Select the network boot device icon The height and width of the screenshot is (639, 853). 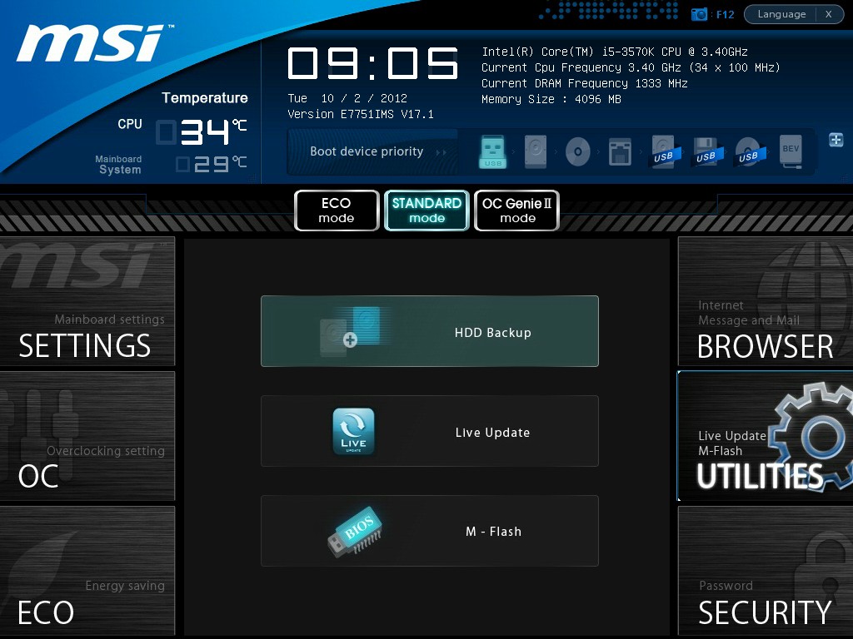620,151
